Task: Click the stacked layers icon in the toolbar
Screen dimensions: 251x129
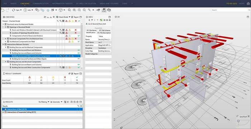Action: click(x=109, y=10)
